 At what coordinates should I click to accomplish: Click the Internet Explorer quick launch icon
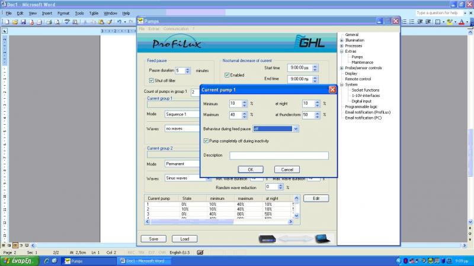click(47, 261)
